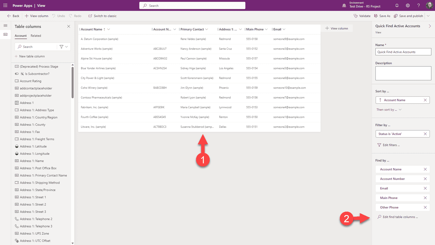
Task: Remove the Account Name sort column
Action: pos(425,100)
